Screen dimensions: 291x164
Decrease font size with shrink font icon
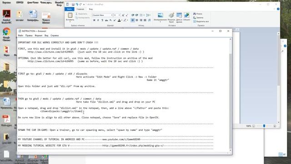coord(127,15)
